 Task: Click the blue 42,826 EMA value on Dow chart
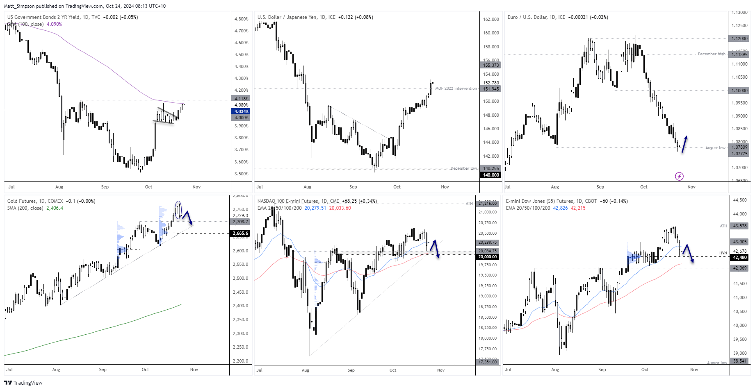coord(561,208)
